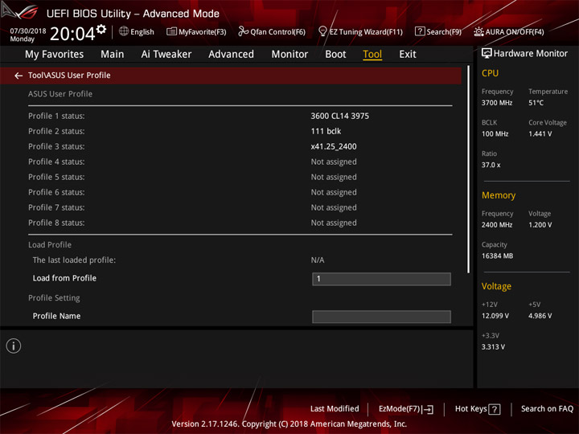Click the Load from Profile input field

click(381, 279)
